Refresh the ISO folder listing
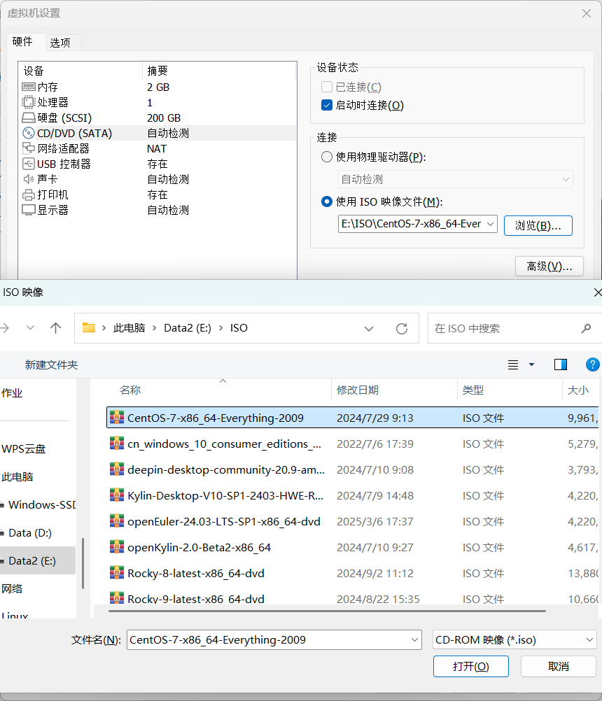Viewport: 602px width, 701px height. (x=402, y=329)
